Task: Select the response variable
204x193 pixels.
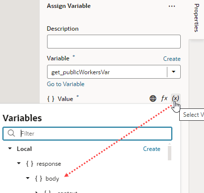Action: click(49, 164)
